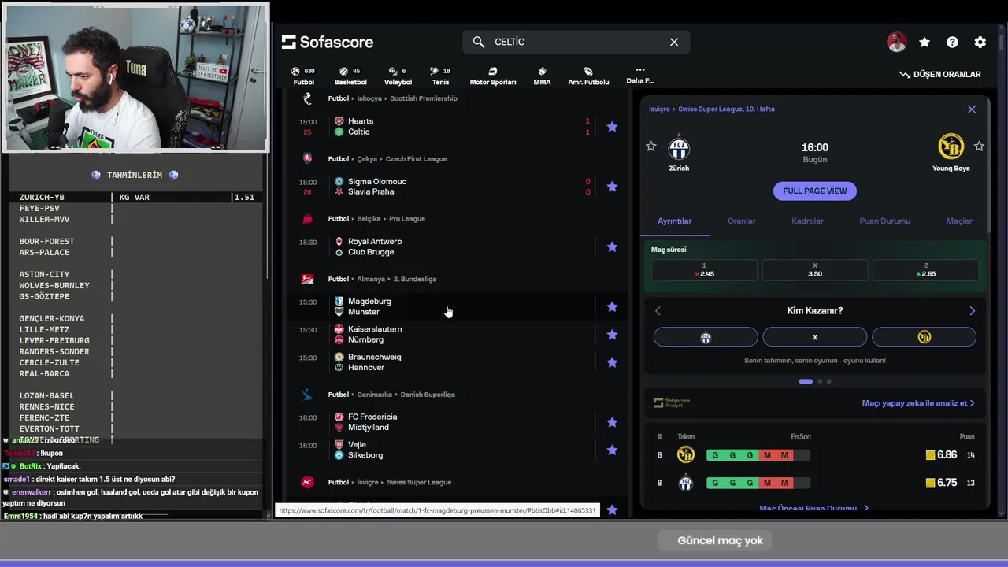Open Danish Superliga league icon
The width and height of the screenshot is (1008, 567).
tap(308, 394)
